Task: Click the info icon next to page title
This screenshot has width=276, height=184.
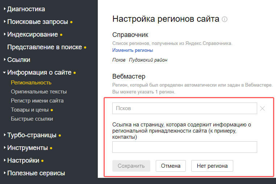Action: coord(225,19)
